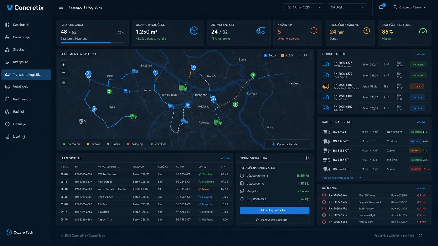
Task: Open Pregled celog voznog parka link
Action: pyautogui.click(x=338, y=178)
